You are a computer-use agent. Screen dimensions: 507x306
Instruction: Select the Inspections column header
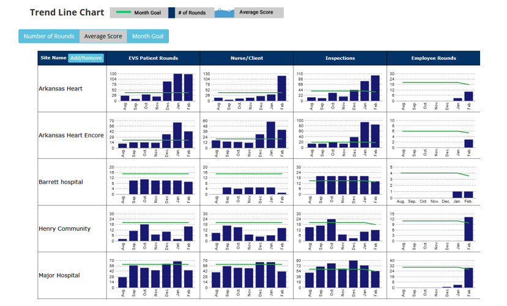click(340, 58)
